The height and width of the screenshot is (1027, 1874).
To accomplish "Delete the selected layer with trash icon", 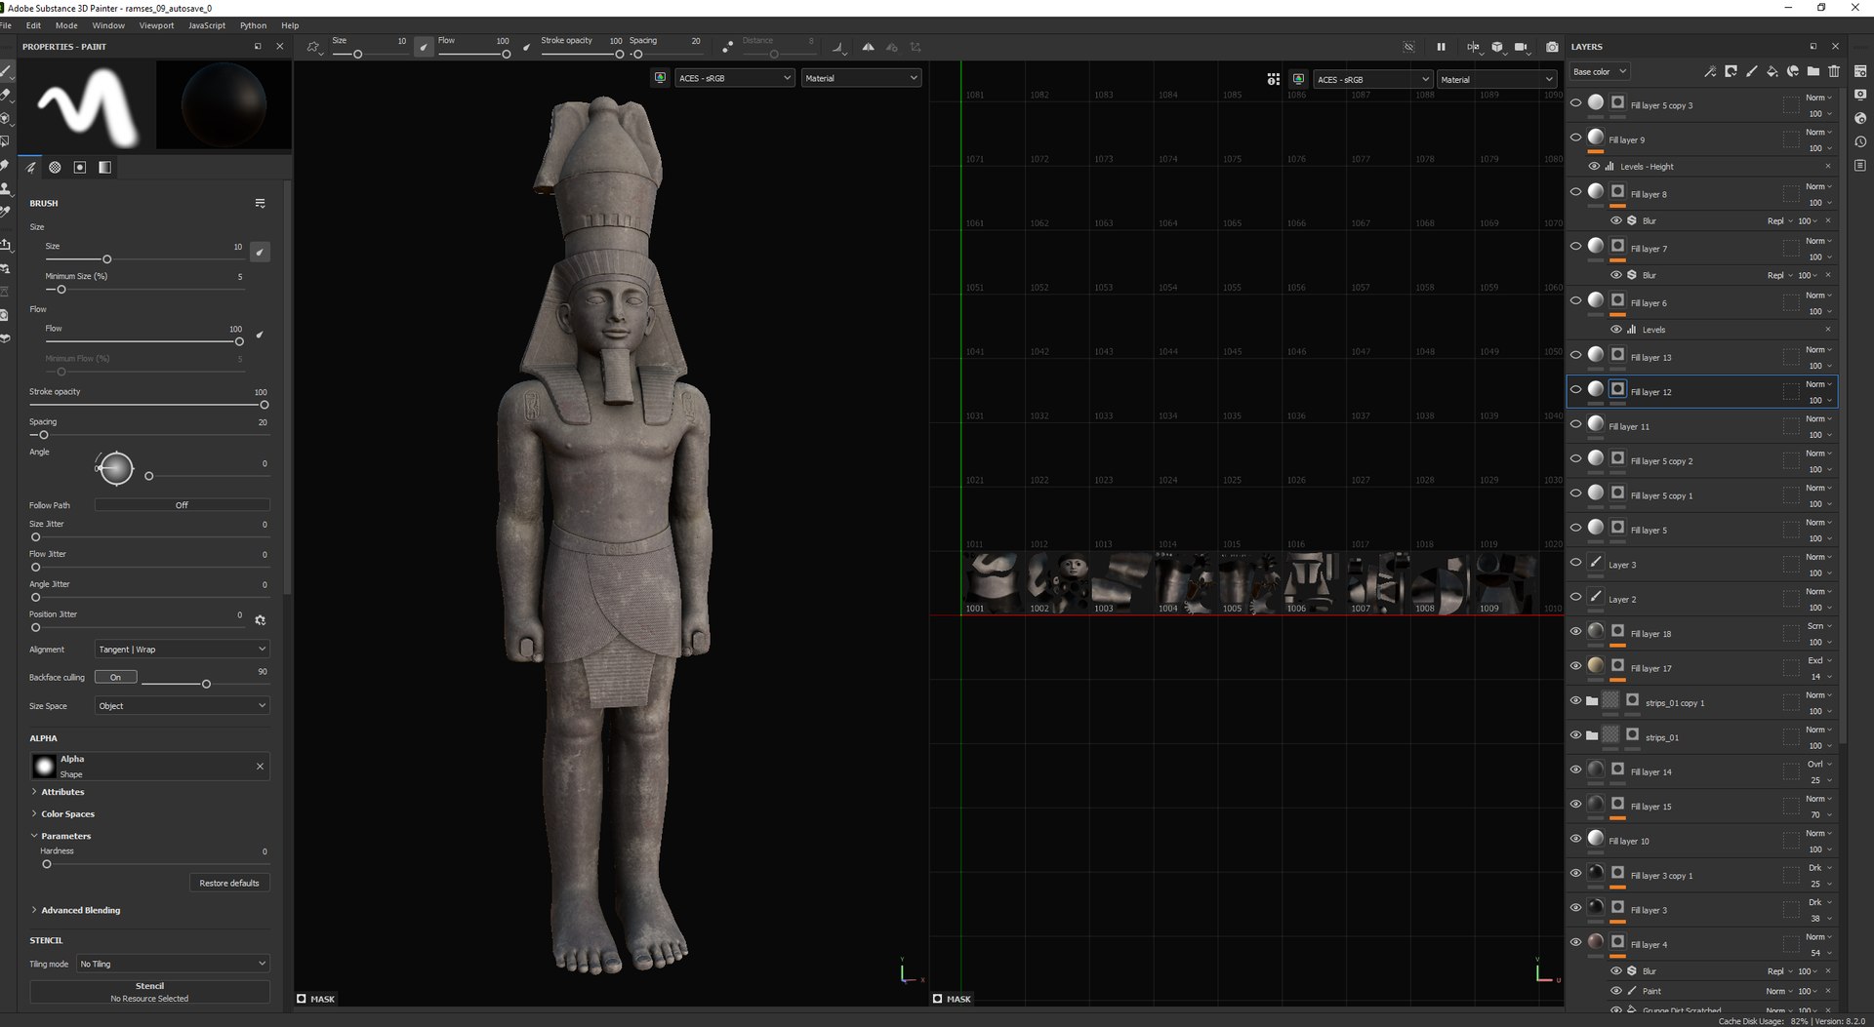I will click(1834, 71).
